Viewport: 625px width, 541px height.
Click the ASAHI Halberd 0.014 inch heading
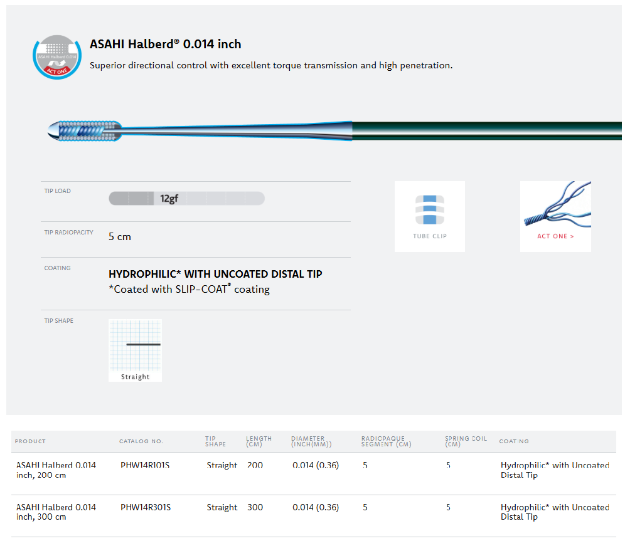[x=165, y=45]
